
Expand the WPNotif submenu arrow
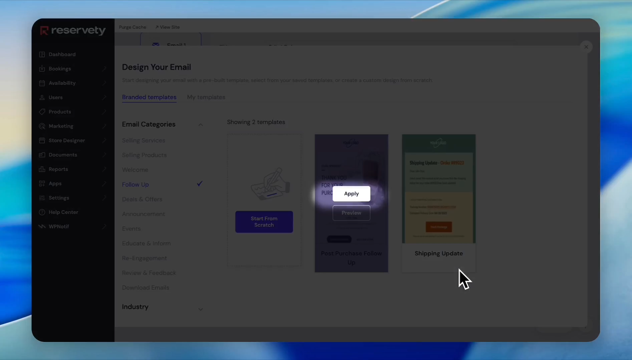click(x=104, y=226)
